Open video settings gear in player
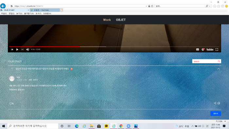This screenshot has height=129, width=229. click(x=203, y=49)
